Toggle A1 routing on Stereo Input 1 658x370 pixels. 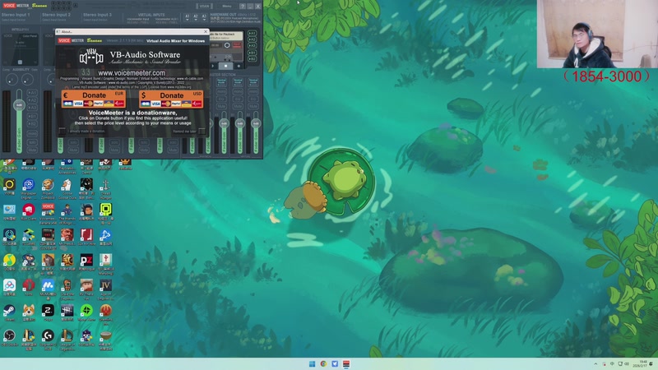[32, 93]
